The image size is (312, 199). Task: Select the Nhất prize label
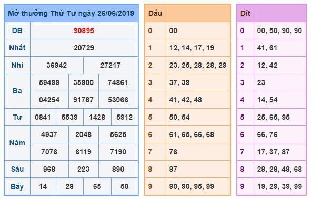pos(17,48)
